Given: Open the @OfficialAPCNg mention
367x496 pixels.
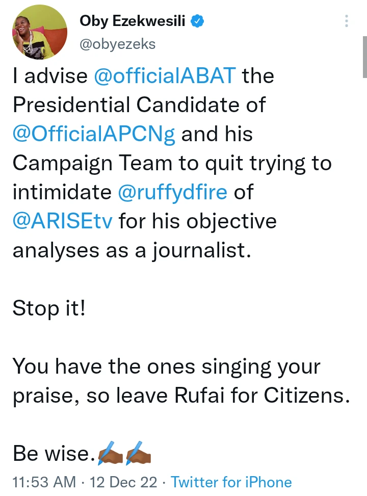Looking at the screenshot, I should coord(94,134).
